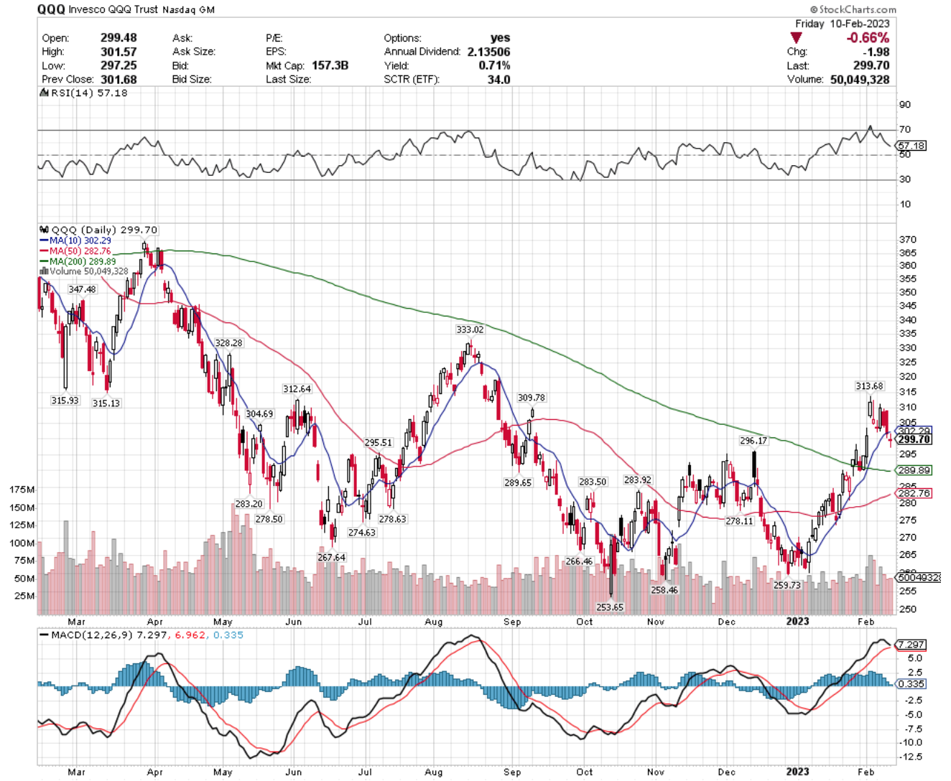
Task: Click the Chg value -1.98
Action: (x=877, y=52)
